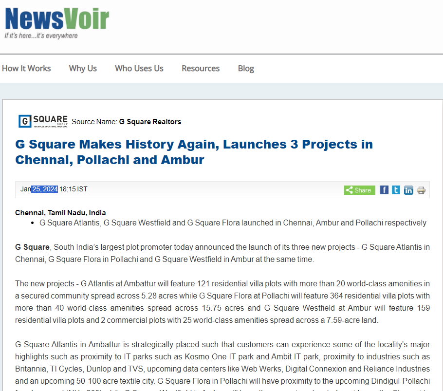Open the How It Works menu
The image size is (443, 391).
(x=26, y=68)
